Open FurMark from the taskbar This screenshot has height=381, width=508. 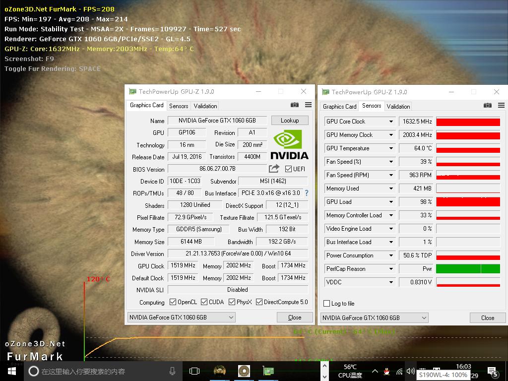244,371
